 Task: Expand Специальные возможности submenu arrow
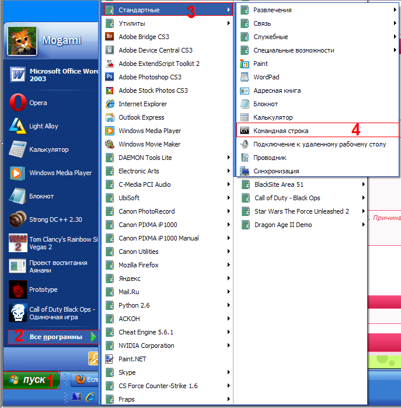tap(395, 50)
